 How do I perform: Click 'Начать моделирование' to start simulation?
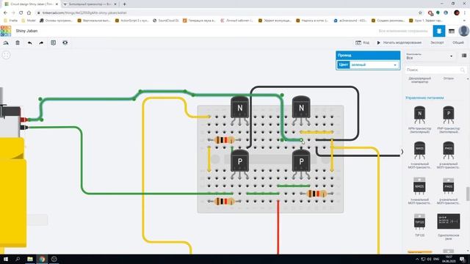[399, 43]
